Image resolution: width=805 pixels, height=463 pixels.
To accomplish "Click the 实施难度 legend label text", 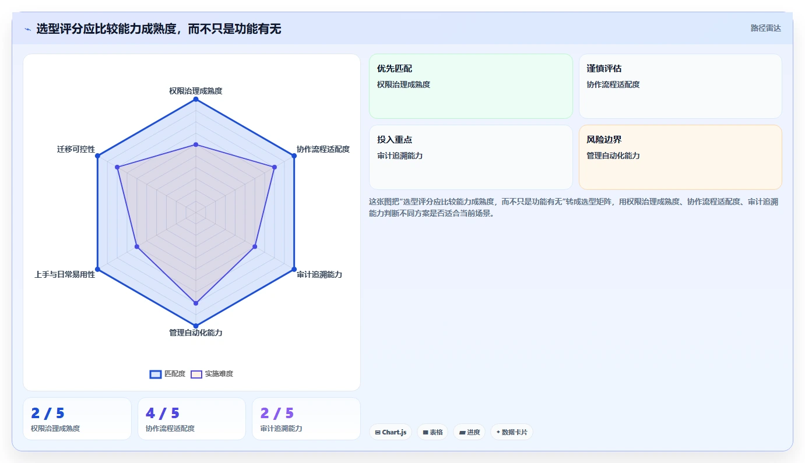I will (219, 374).
